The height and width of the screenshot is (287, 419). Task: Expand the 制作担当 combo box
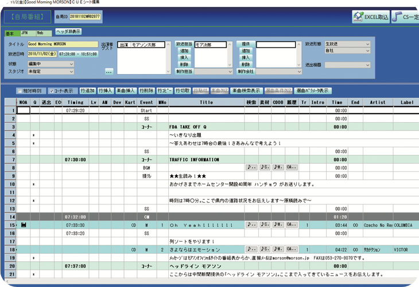214,72
